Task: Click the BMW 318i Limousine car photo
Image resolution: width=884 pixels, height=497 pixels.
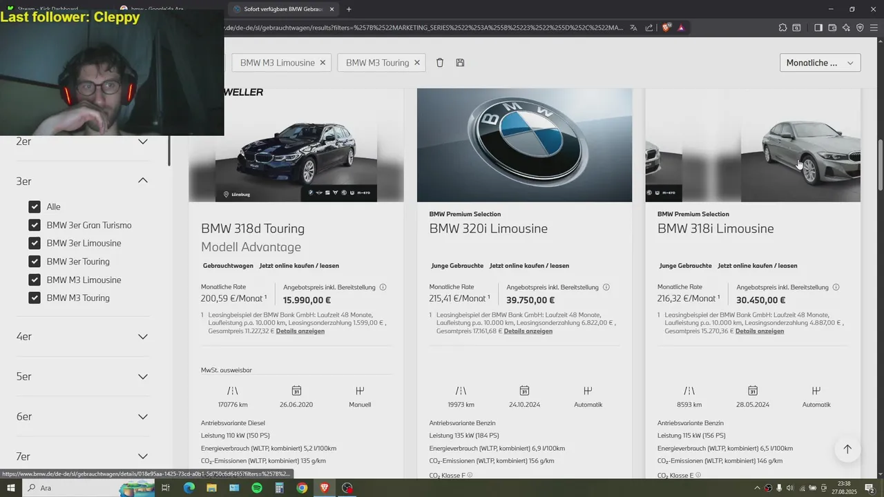Action: pyautogui.click(x=753, y=145)
